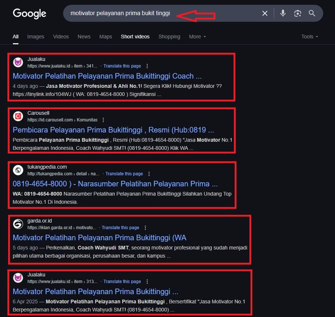
Task: Open options menu for tukangpedia.com result
Action: click(149, 174)
